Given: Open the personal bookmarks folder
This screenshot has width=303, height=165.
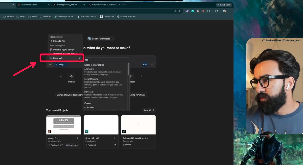Looking at the screenshot, I should point(9,17).
